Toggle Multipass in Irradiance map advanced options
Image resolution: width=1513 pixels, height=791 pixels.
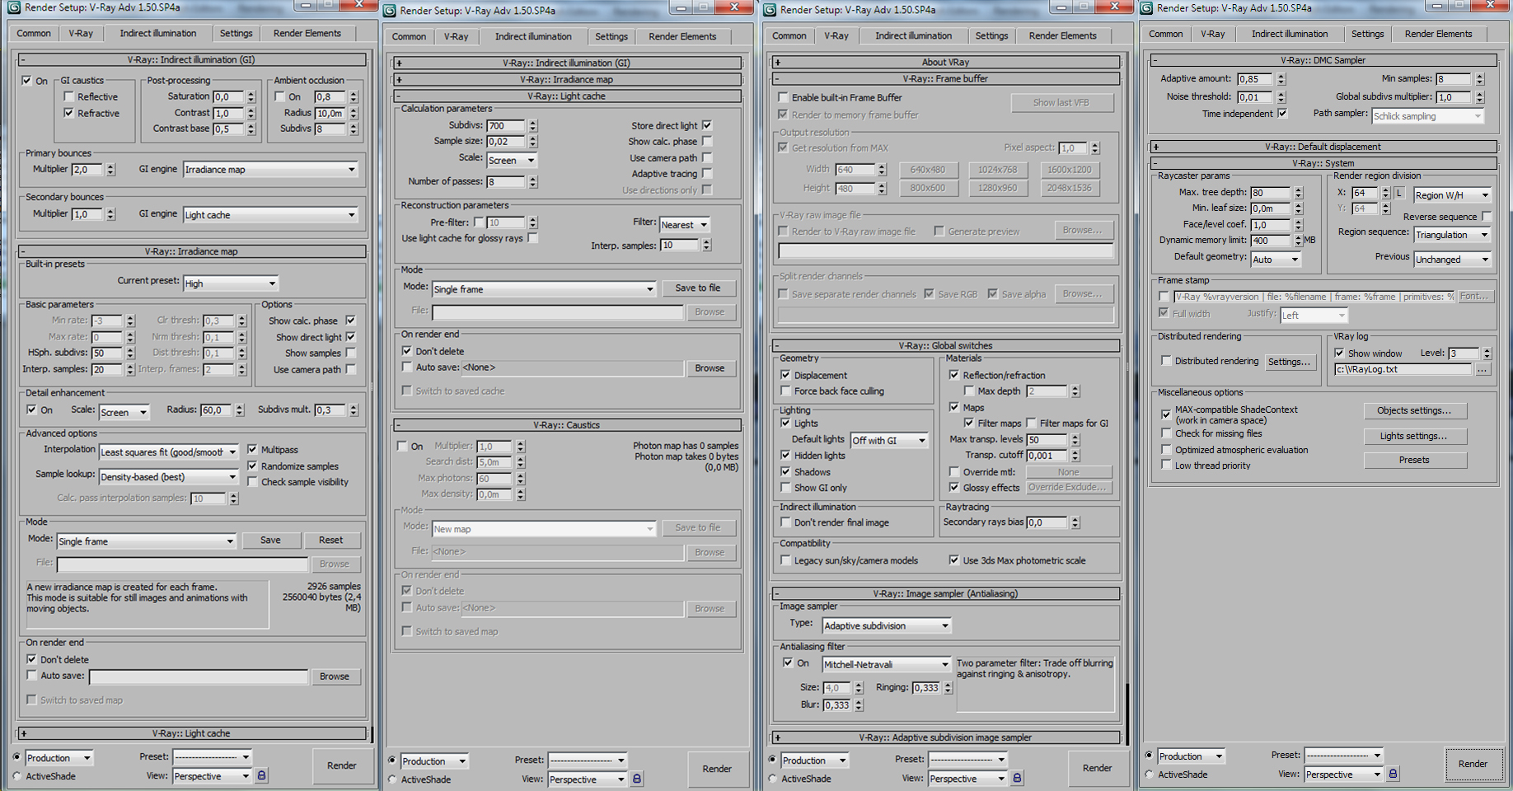pos(253,449)
